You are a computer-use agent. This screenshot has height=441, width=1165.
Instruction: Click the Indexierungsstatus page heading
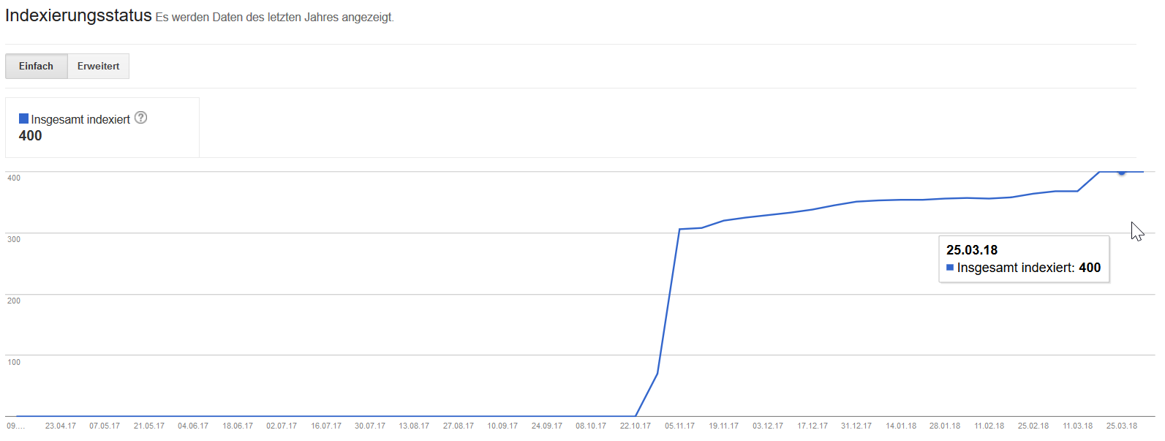click(x=78, y=15)
